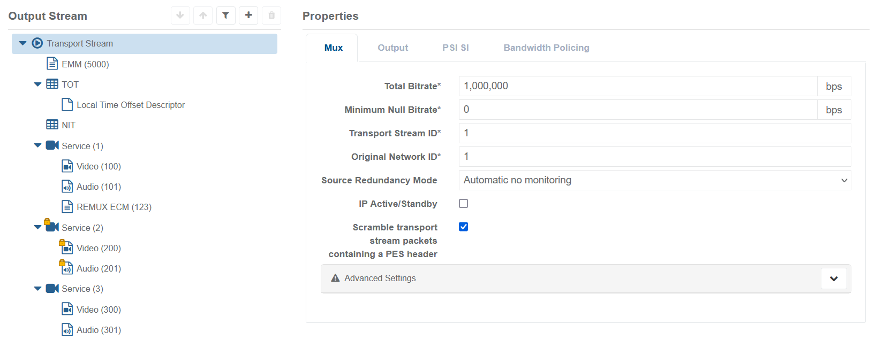This screenshot has width=876, height=348.
Task: Select REMUX ECM (123) in the tree
Action: (x=114, y=207)
